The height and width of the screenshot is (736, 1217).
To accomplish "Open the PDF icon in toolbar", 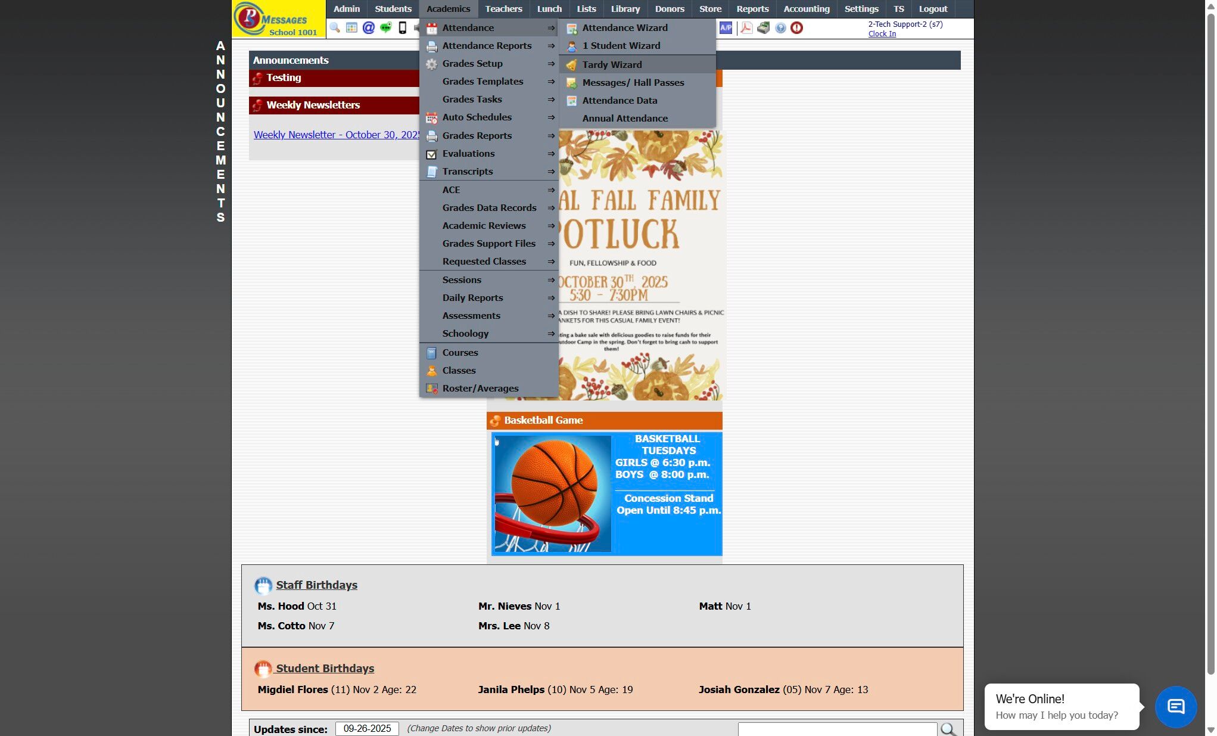I will pos(746,28).
